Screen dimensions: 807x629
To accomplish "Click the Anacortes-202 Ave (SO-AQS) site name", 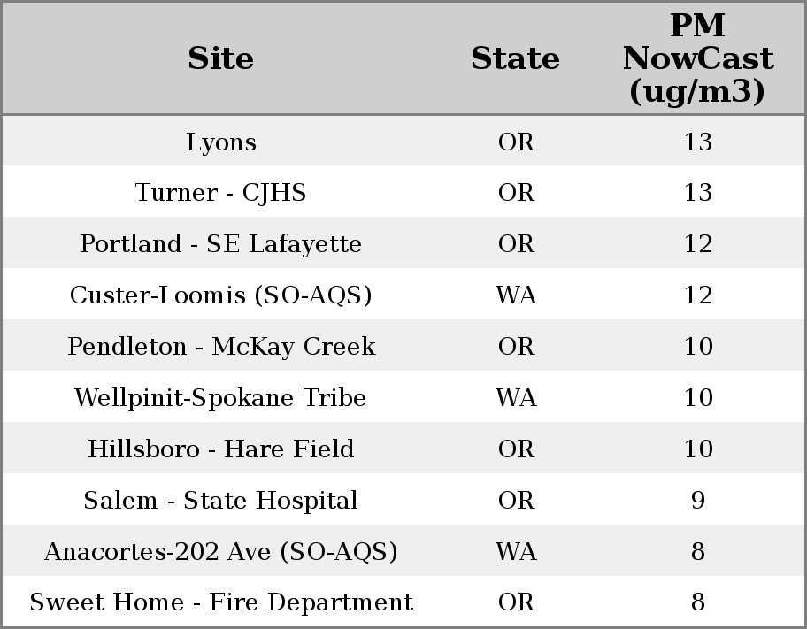I will click(x=220, y=552).
